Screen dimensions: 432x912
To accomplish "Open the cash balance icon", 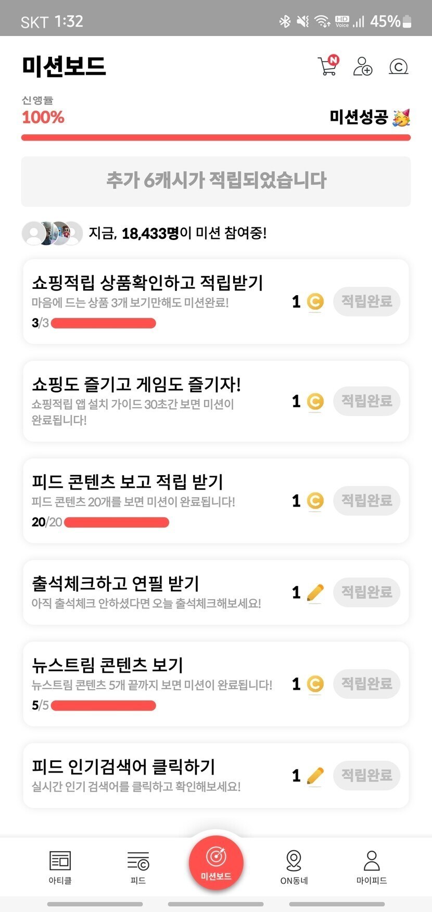I will pyautogui.click(x=399, y=67).
